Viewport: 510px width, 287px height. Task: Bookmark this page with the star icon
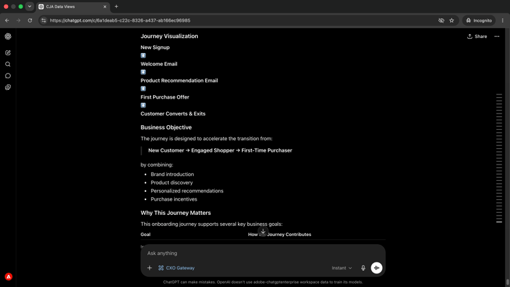tap(452, 20)
